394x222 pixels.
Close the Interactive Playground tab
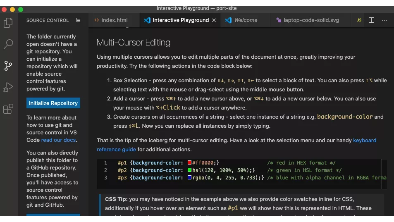click(x=214, y=20)
